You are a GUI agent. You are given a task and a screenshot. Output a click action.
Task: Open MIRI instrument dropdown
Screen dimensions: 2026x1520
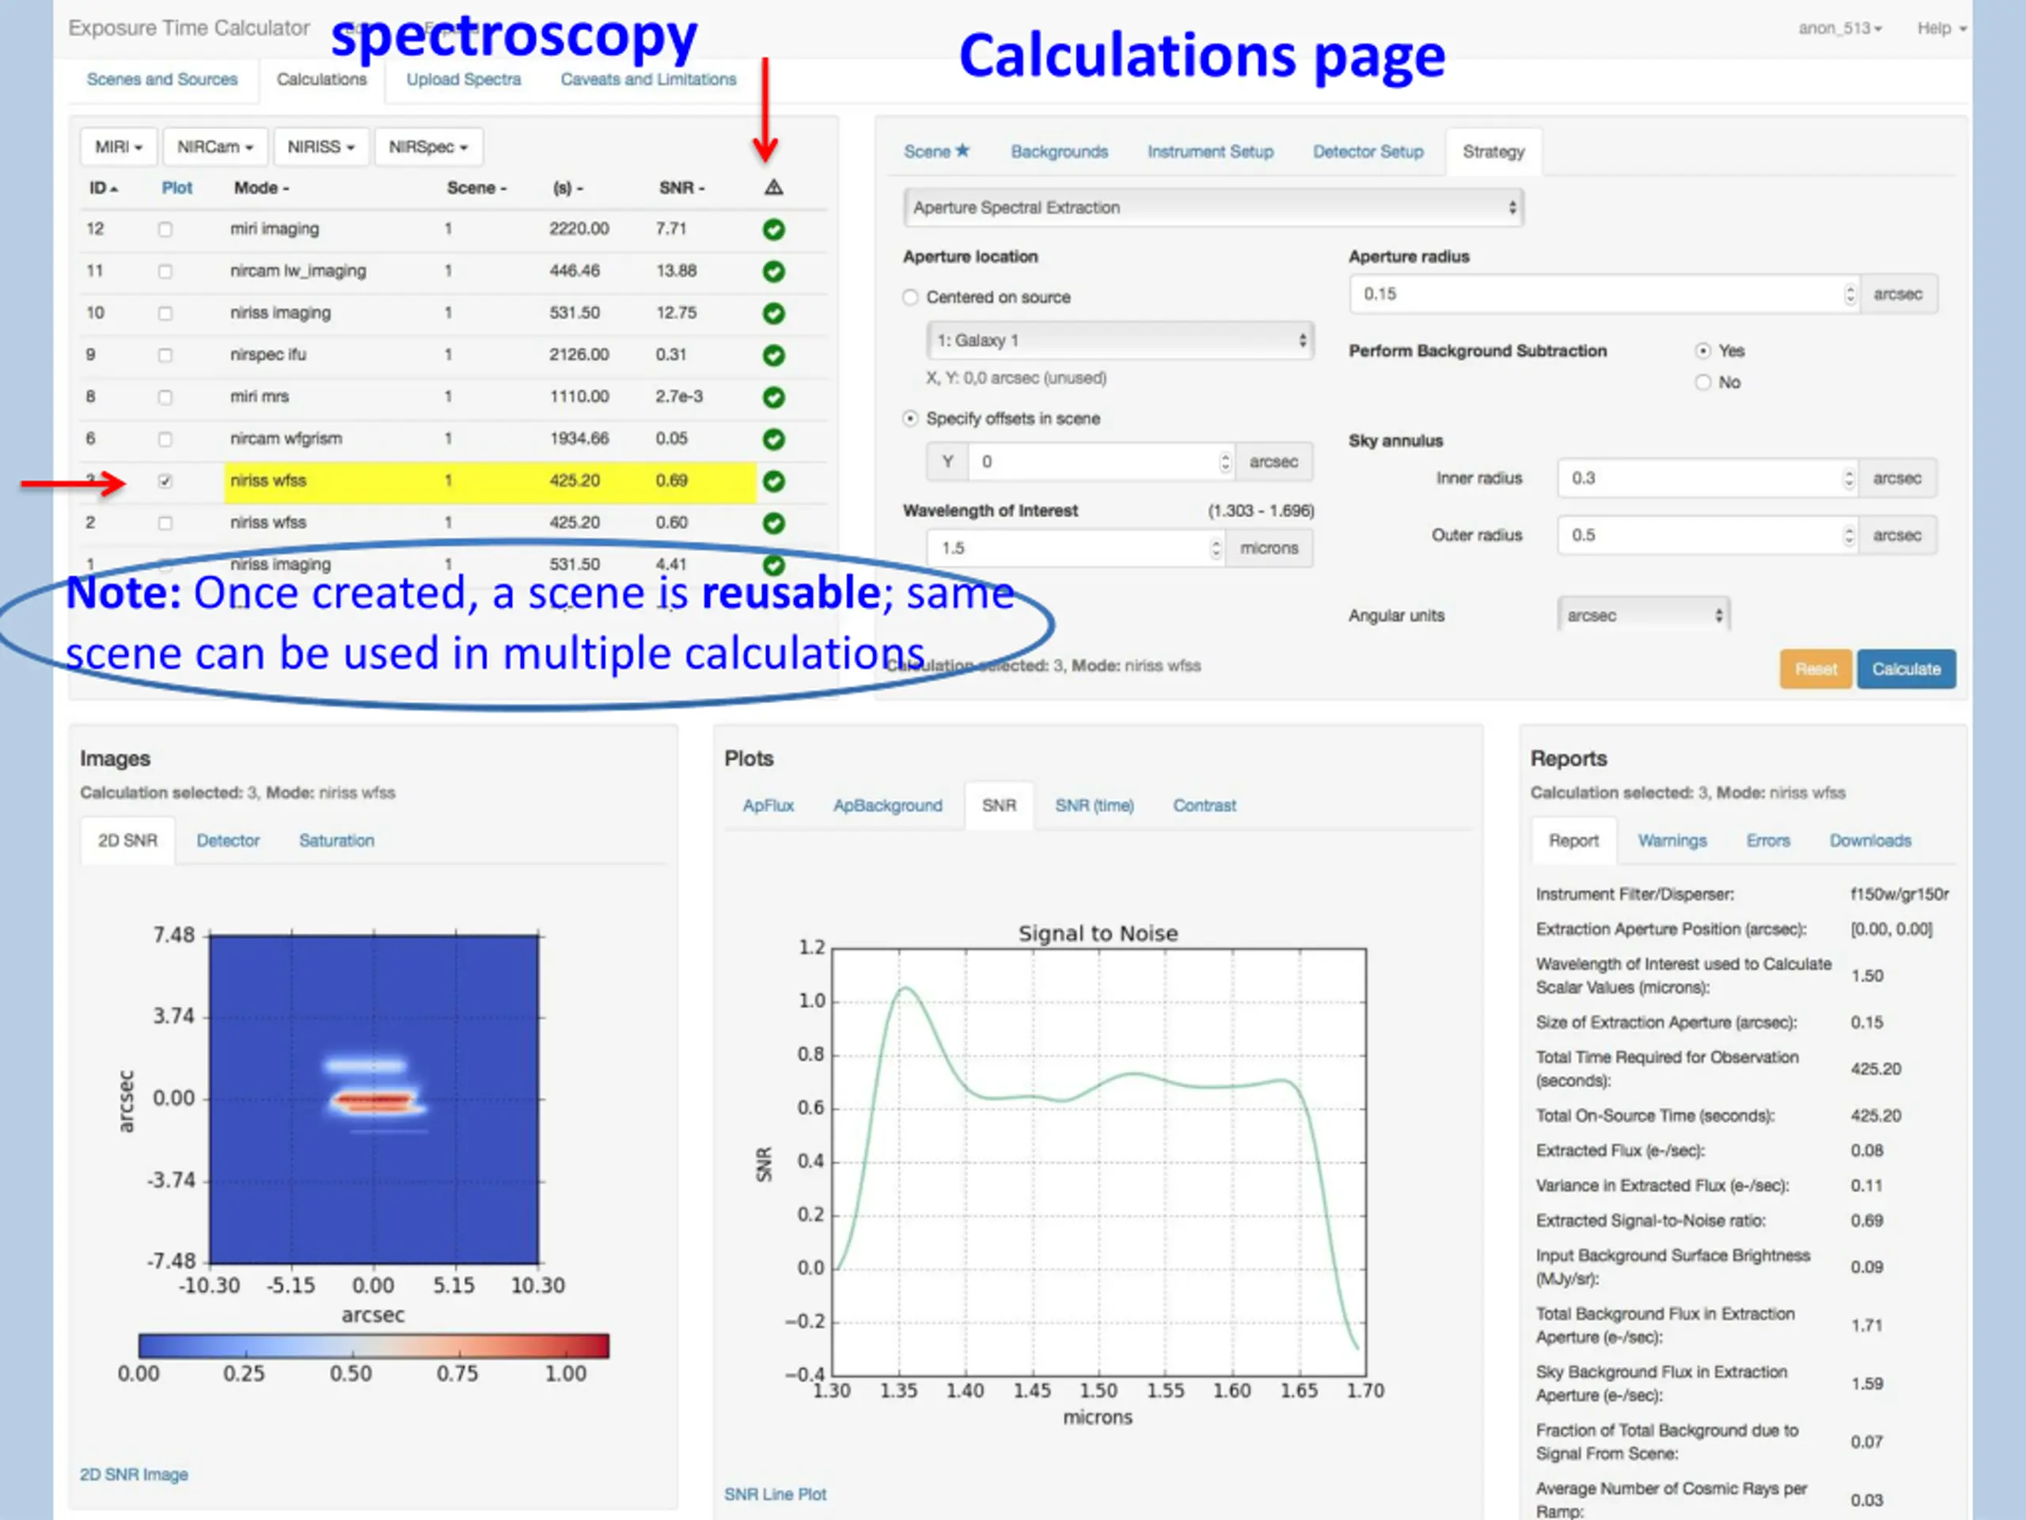tap(119, 146)
